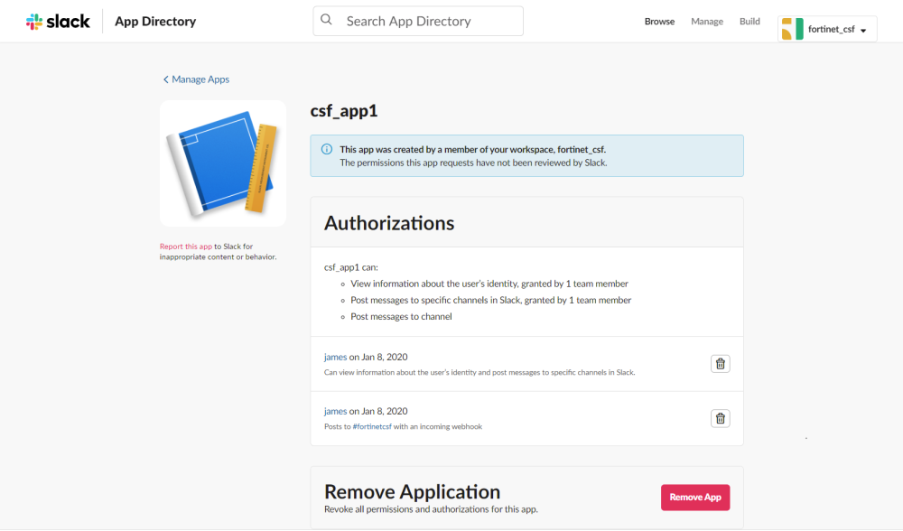The height and width of the screenshot is (531, 903).
Task: Open the fortinet_csf workspace dropdown arrow
Action: 863,31
